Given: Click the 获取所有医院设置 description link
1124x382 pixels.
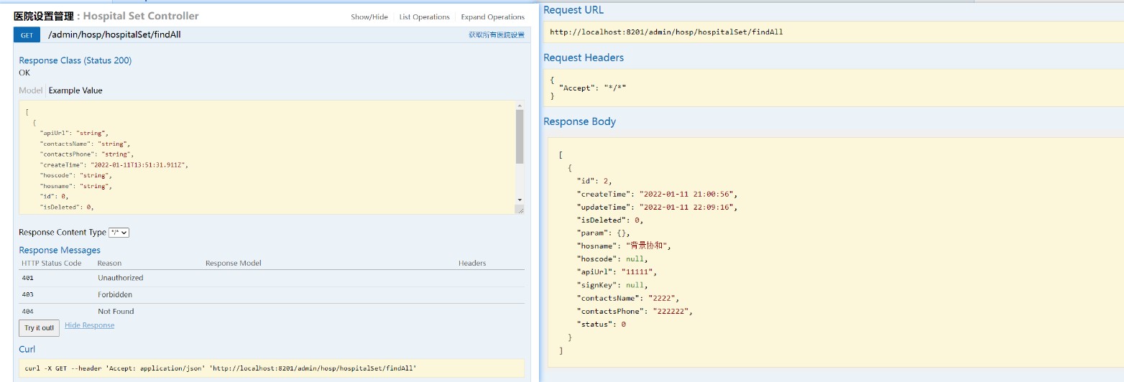Looking at the screenshot, I should pyautogui.click(x=497, y=34).
